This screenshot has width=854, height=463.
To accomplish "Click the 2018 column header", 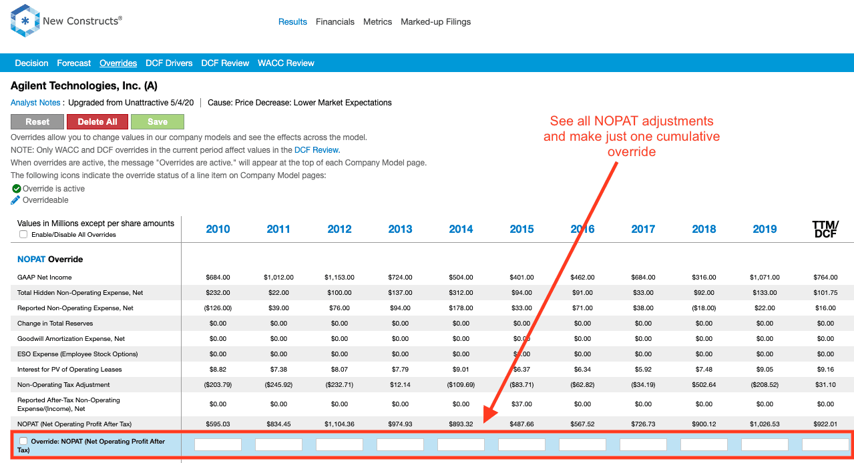I will (x=704, y=229).
